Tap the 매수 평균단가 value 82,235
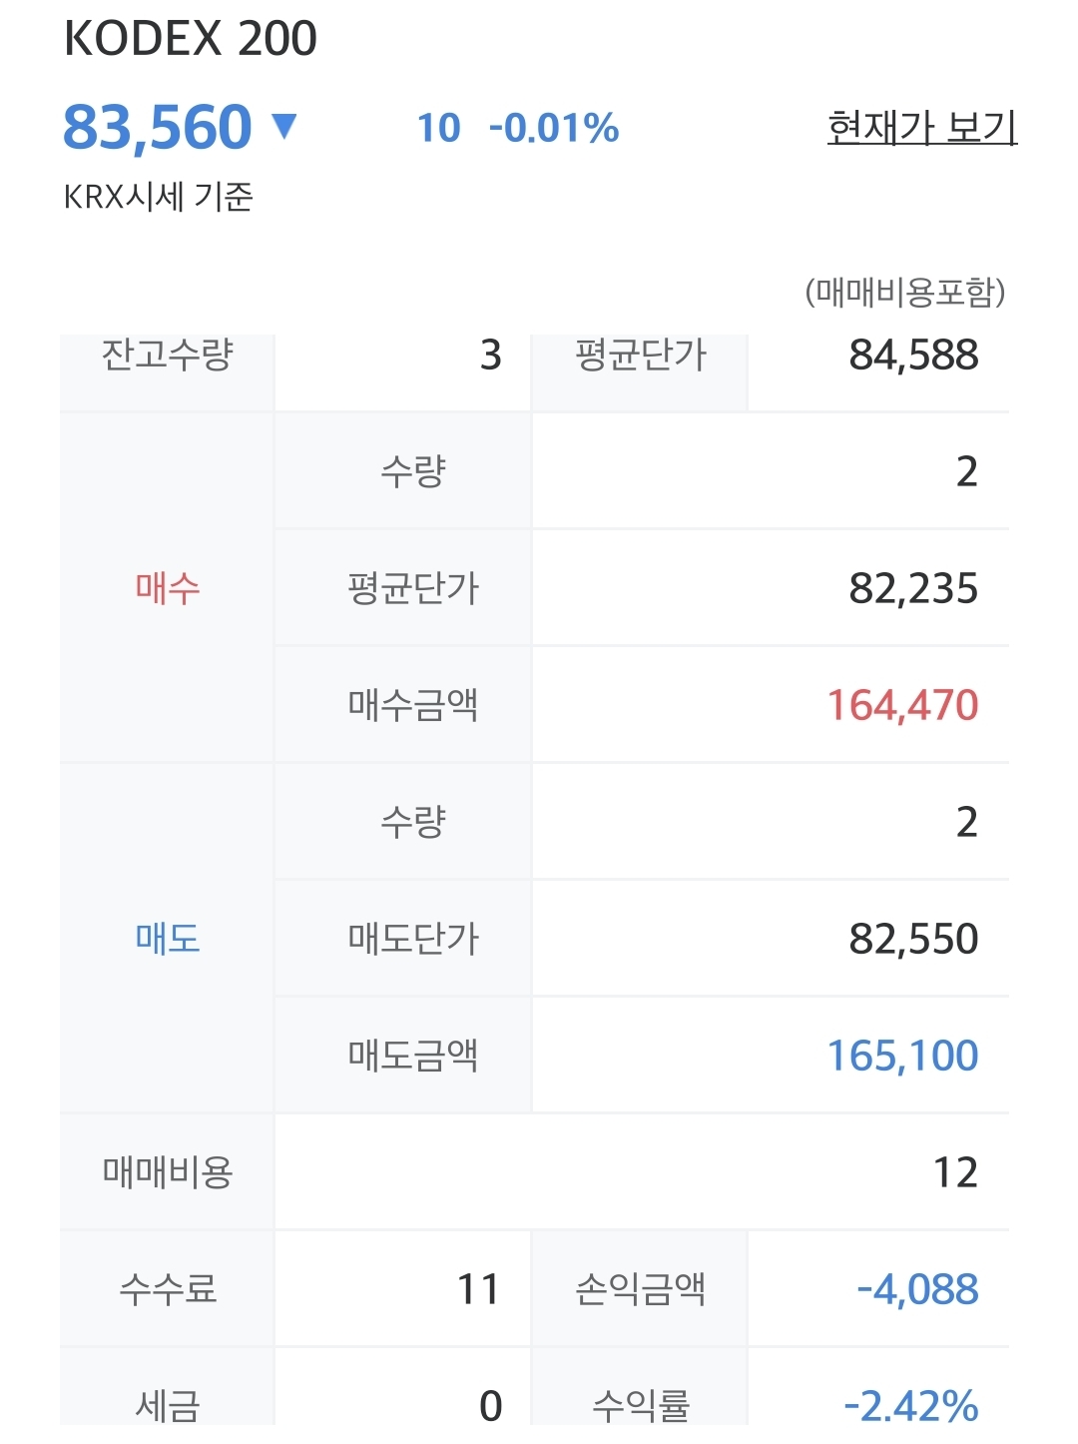This screenshot has height=1444, width=1078. click(913, 589)
